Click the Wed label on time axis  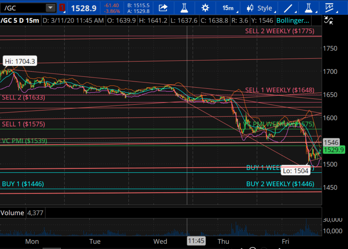point(160,241)
